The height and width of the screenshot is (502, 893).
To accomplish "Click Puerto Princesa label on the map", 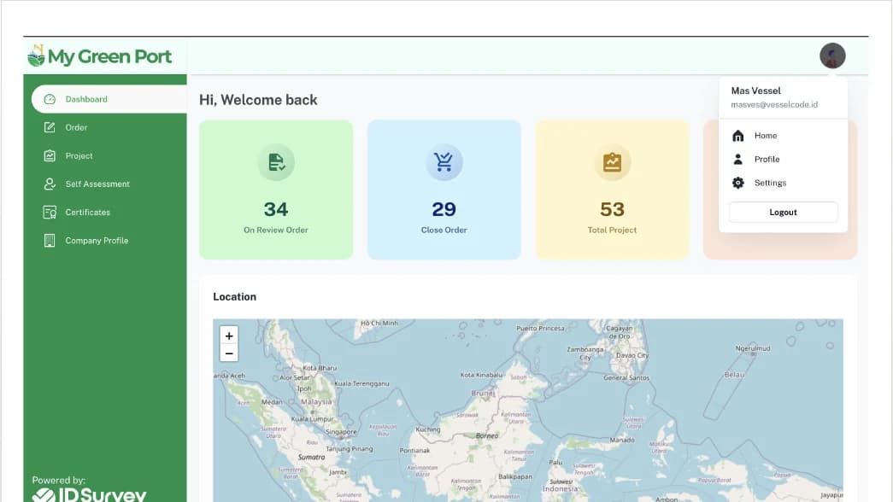I will [540, 329].
